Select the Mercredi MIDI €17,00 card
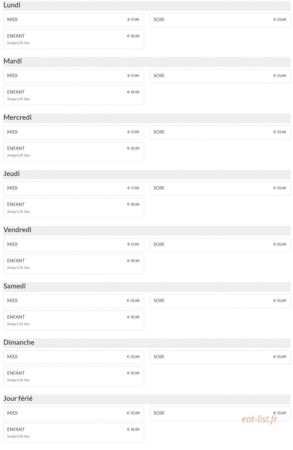Viewport: 293px width, 450px height. (x=73, y=132)
